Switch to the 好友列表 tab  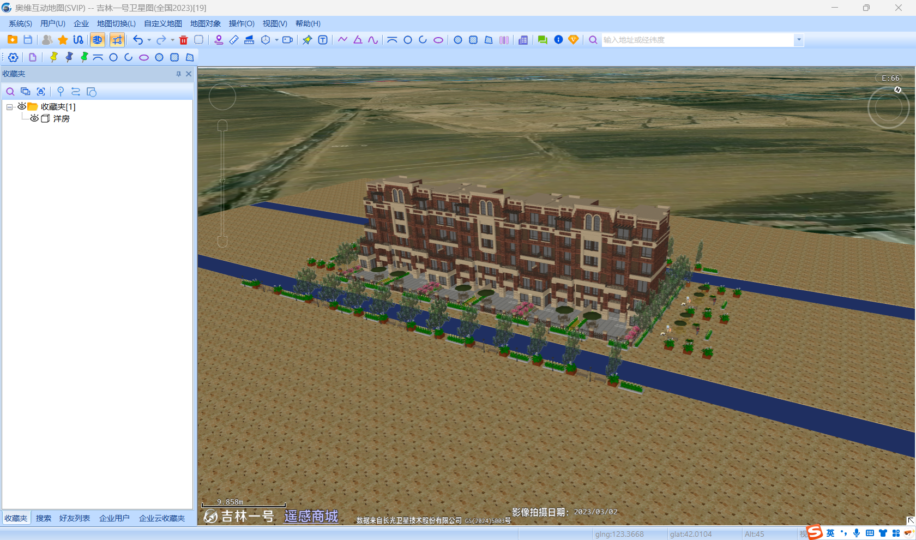click(75, 518)
